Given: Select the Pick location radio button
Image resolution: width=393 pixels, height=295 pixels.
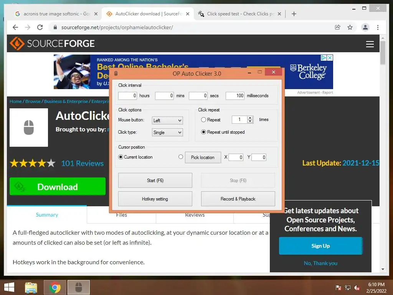Looking at the screenshot, I should (x=181, y=157).
